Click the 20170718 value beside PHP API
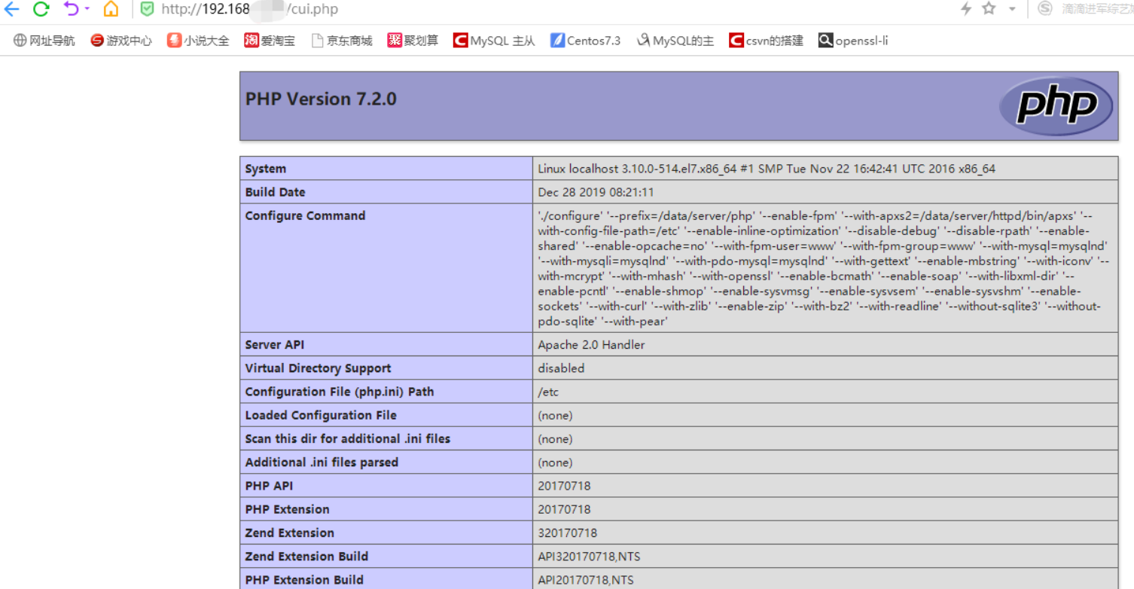The height and width of the screenshot is (589, 1134). pos(564,486)
